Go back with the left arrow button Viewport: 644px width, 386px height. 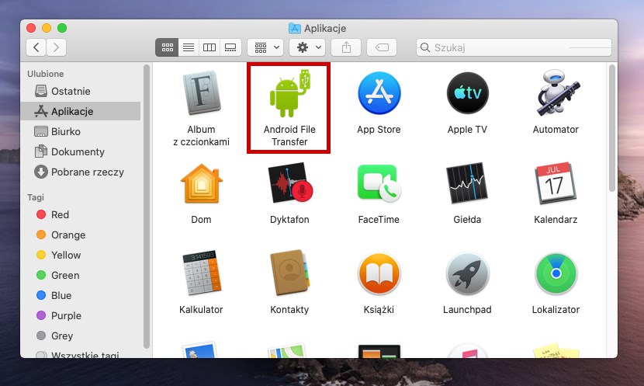pyautogui.click(x=36, y=47)
